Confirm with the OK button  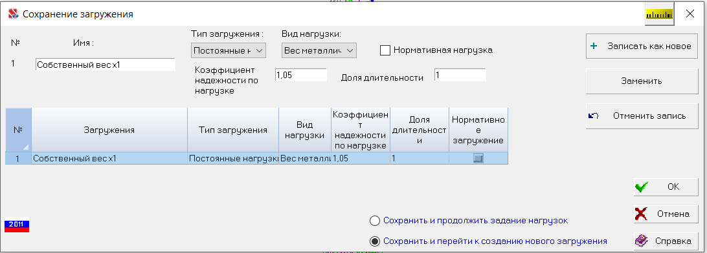[666, 187]
